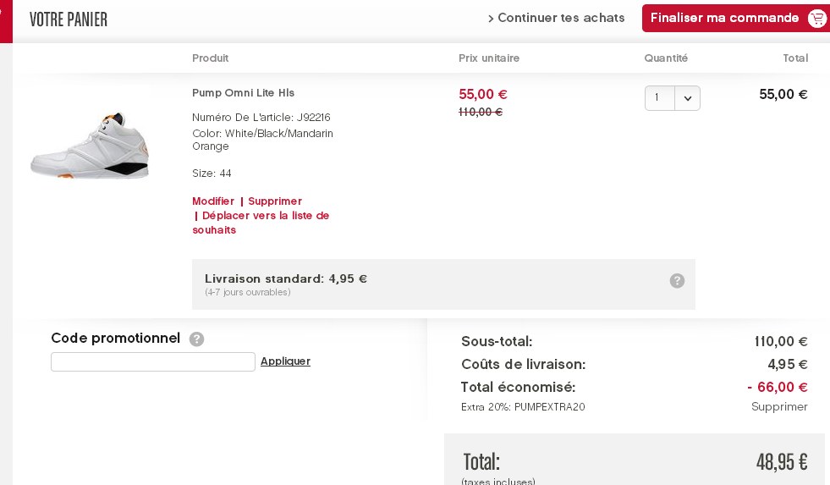Open the quantity dropdown arrow
830x485 pixels.
pos(688,98)
